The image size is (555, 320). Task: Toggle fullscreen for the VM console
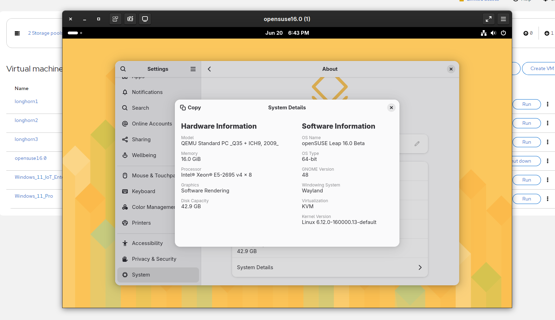(489, 19)
